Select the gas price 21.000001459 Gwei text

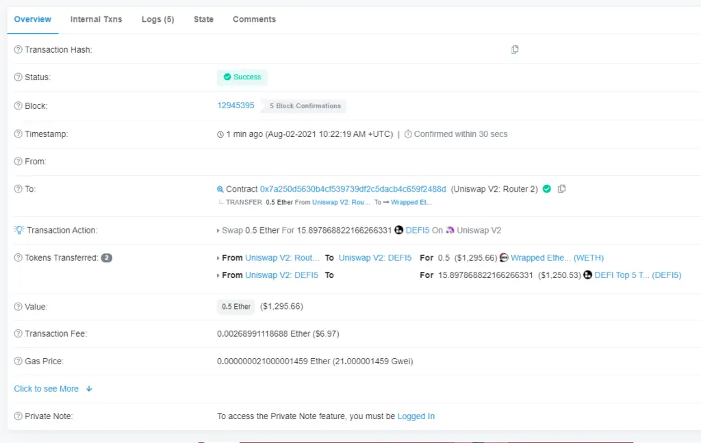pyautogui.click(x=373, y=362)
